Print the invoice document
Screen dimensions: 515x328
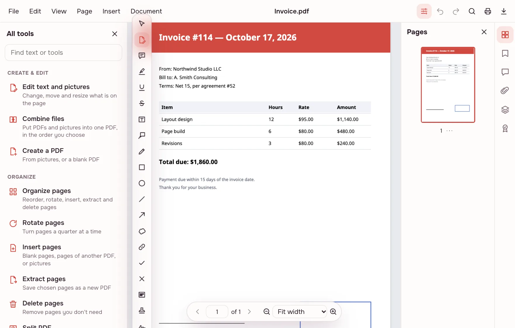point(488,11)
